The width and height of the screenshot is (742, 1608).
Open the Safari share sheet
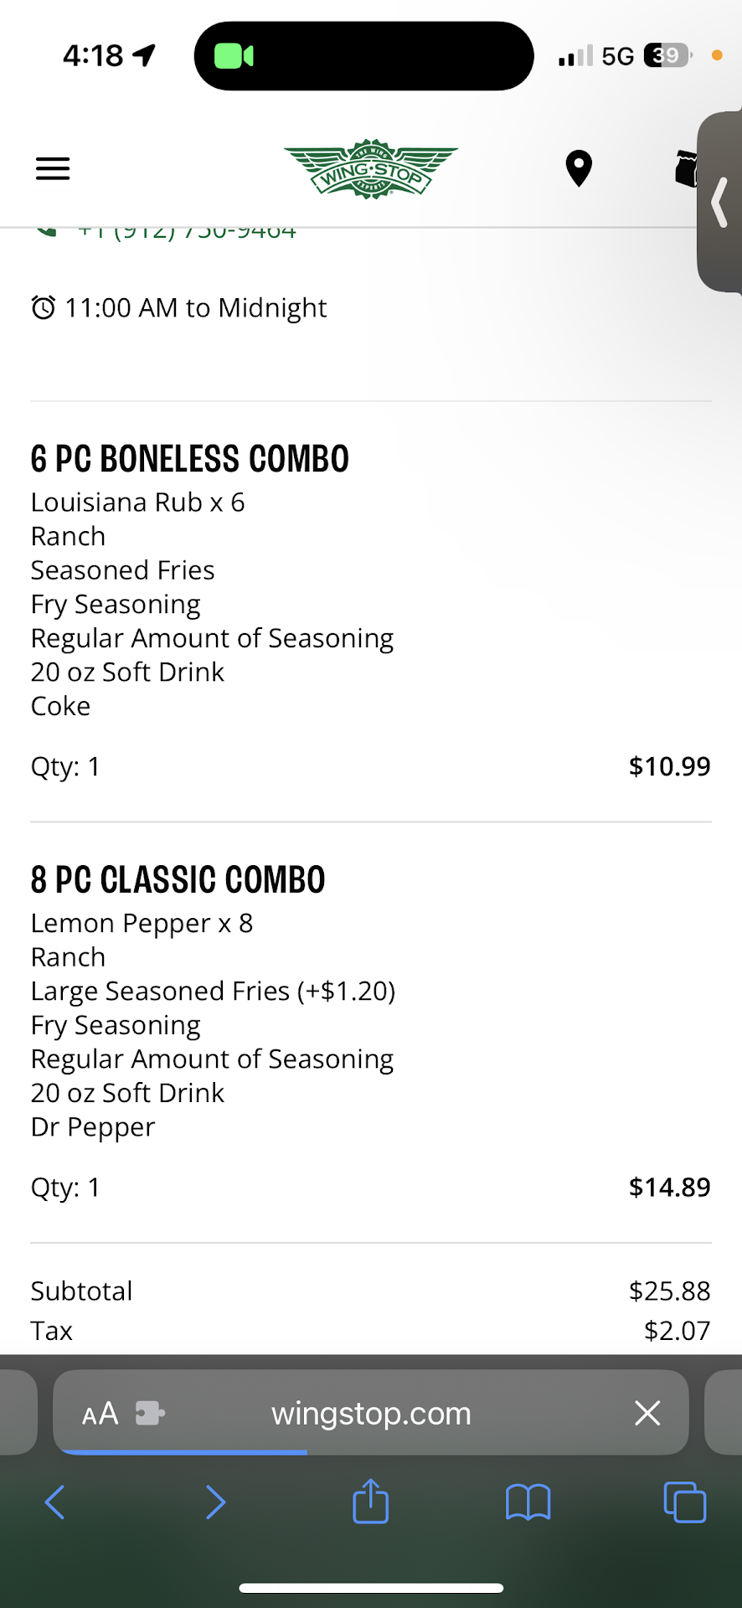[370, 1502]
